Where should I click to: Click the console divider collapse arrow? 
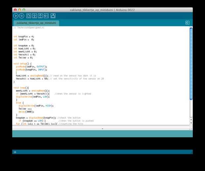coord(102,129)
